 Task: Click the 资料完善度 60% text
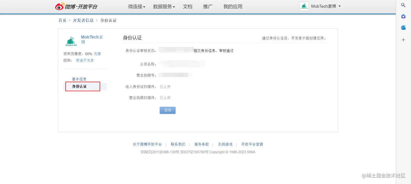coord(78,54)
